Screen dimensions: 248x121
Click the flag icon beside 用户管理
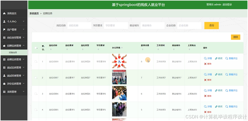click(x=4, y=30)
